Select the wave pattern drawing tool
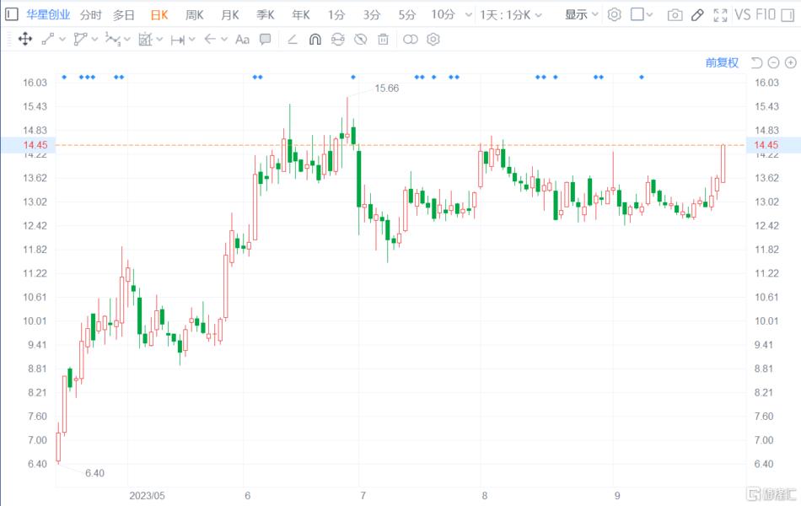This screenshot has height=506, width=801. click(112, 40)
